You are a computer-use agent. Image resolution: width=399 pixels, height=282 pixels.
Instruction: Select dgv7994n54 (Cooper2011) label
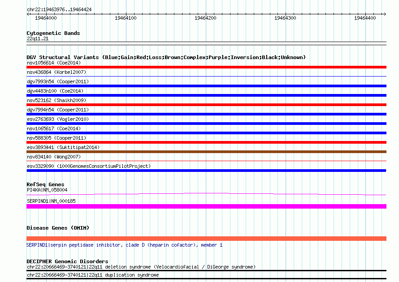click(58, 110)
